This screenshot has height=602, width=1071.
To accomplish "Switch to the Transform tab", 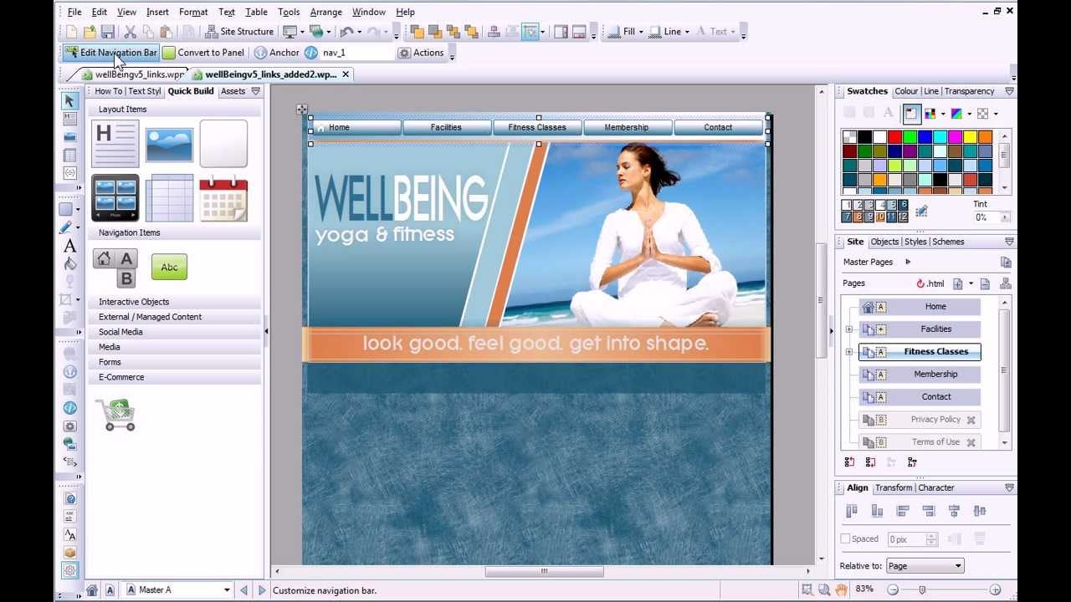I will pos(894,487).
